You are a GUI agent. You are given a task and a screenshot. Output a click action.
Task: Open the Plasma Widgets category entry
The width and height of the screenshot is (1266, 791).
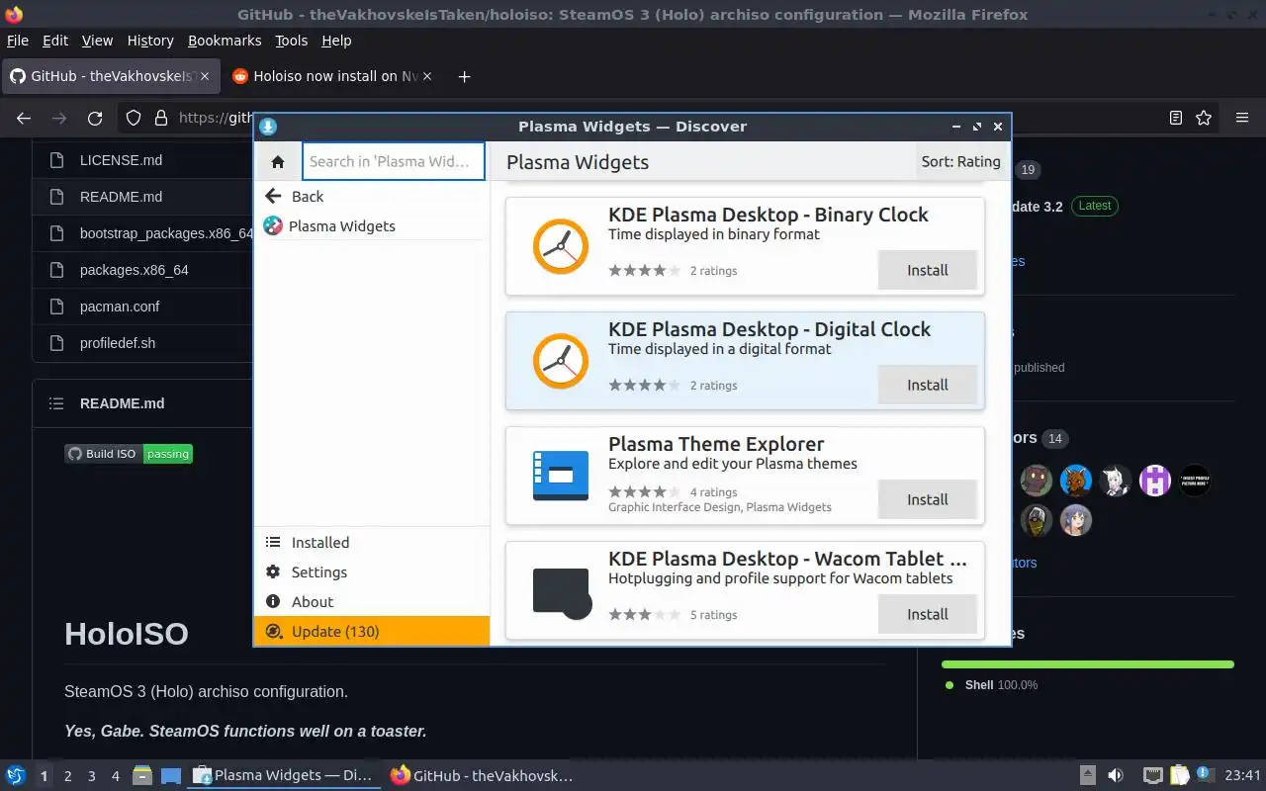[x=372, y=225]
